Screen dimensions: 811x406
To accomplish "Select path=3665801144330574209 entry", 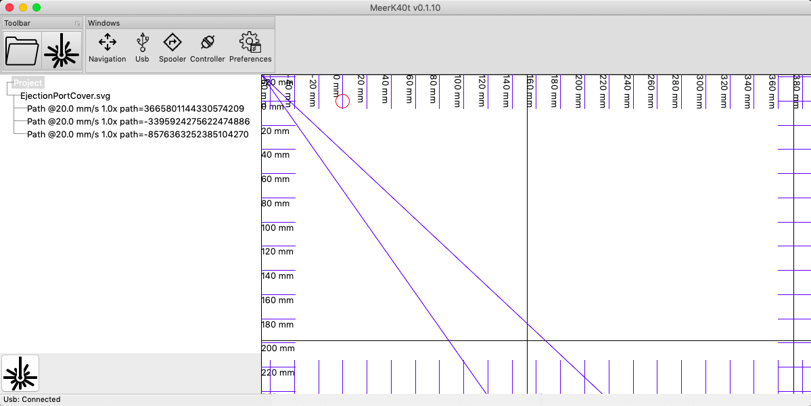I will (135, 109).
